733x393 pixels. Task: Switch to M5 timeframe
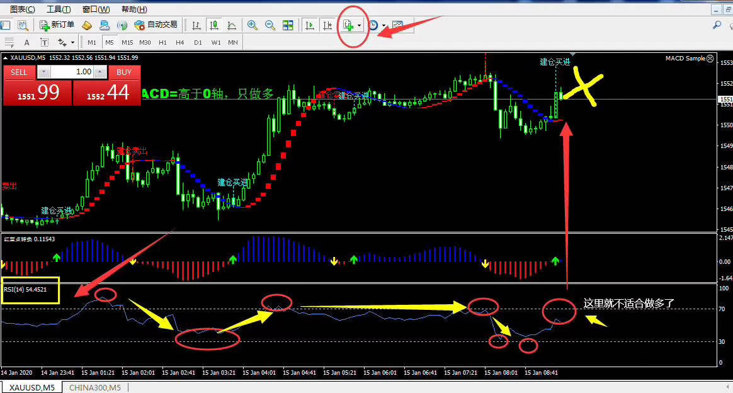110,43
